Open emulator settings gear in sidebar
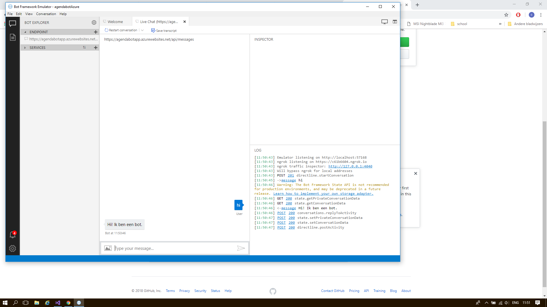This screenshot has height=307, width=547. coord(13,248)
